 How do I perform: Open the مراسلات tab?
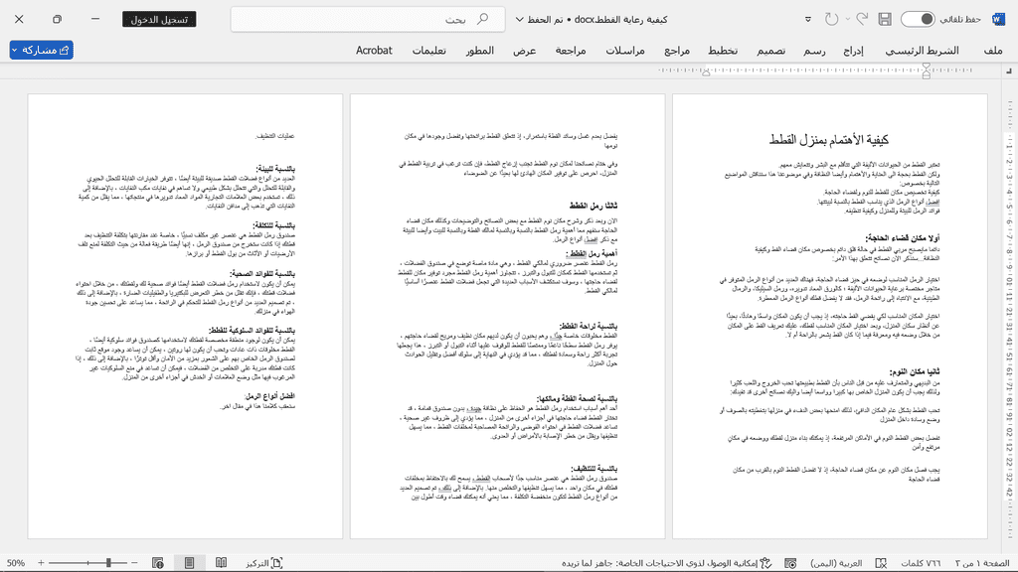[x=625, y=51]
